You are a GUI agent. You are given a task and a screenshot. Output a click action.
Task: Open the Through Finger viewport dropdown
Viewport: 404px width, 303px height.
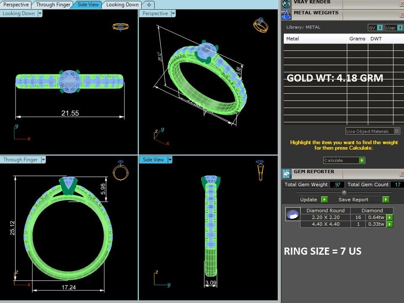[43, 160]
